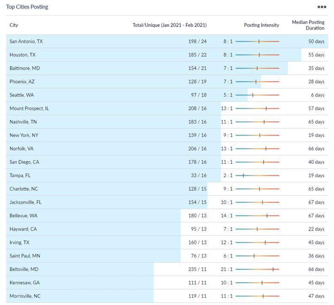
Task: Click the 22 days duration value
Action: [316, 229]
